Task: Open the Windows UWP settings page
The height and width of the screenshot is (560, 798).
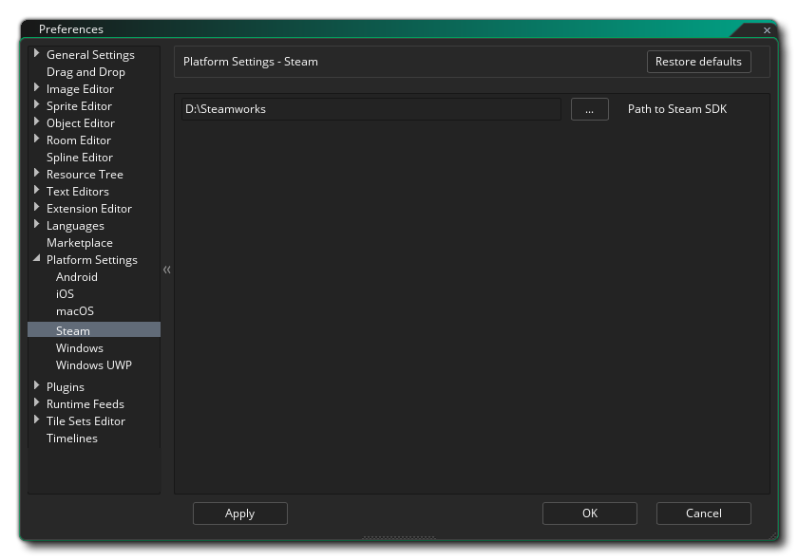Action: coord(93,365)
